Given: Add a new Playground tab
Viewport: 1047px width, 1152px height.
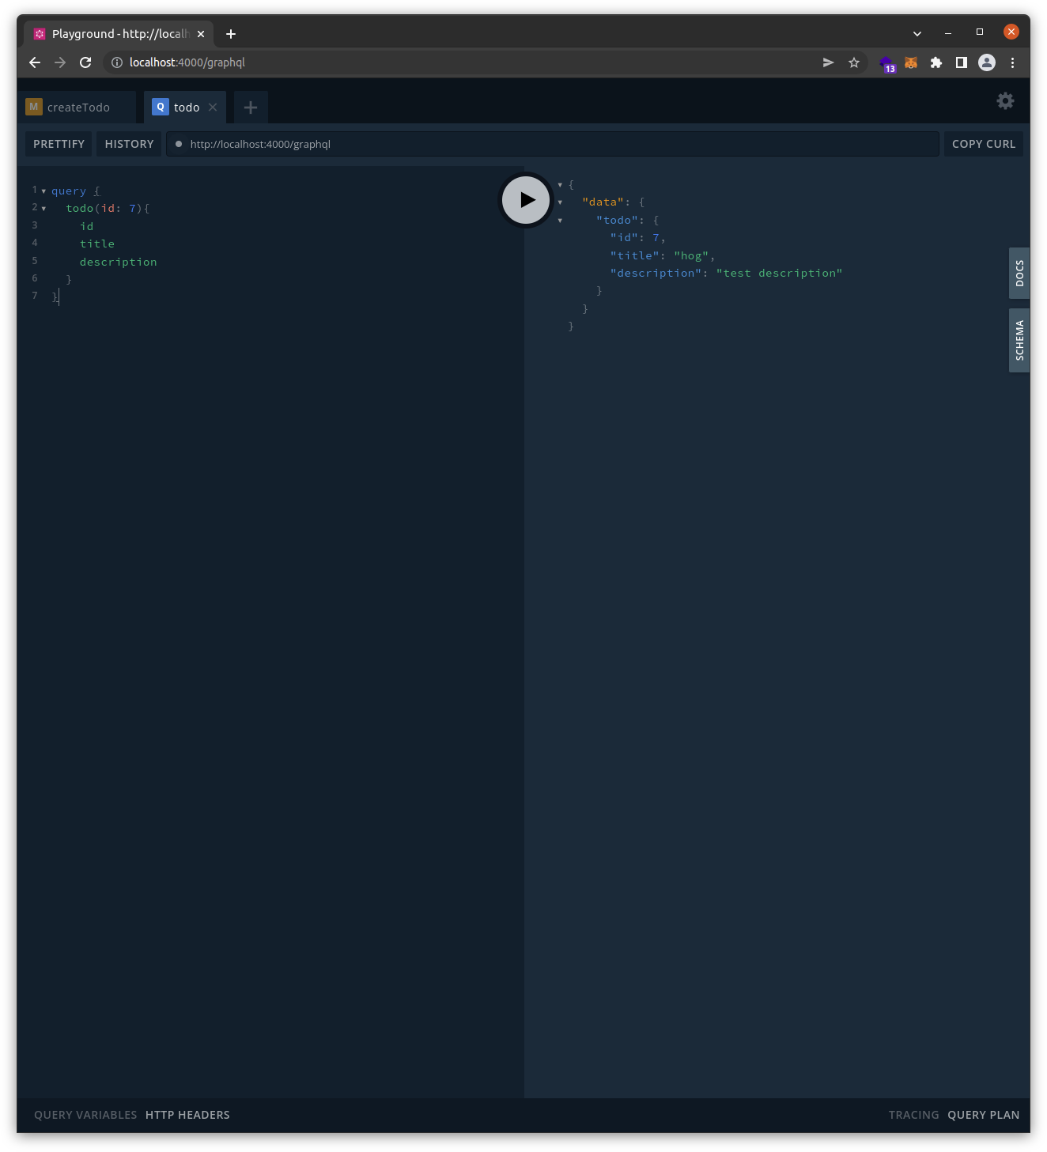Looking at the screenshot, I should 251,108.
